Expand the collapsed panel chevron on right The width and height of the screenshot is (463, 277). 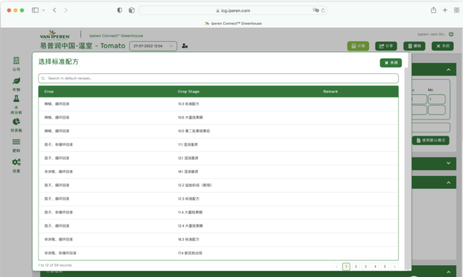[x=449, y=163]
